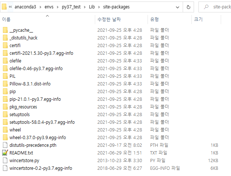Click the wheel-0.37.0-py3.9.egg-info folder icon
This screenshot has width=231, height=176.
pyautogui.click(x=5, y=138)
